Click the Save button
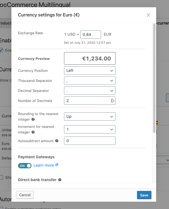Viewport: 169px width, 209px height. [144, 195]
